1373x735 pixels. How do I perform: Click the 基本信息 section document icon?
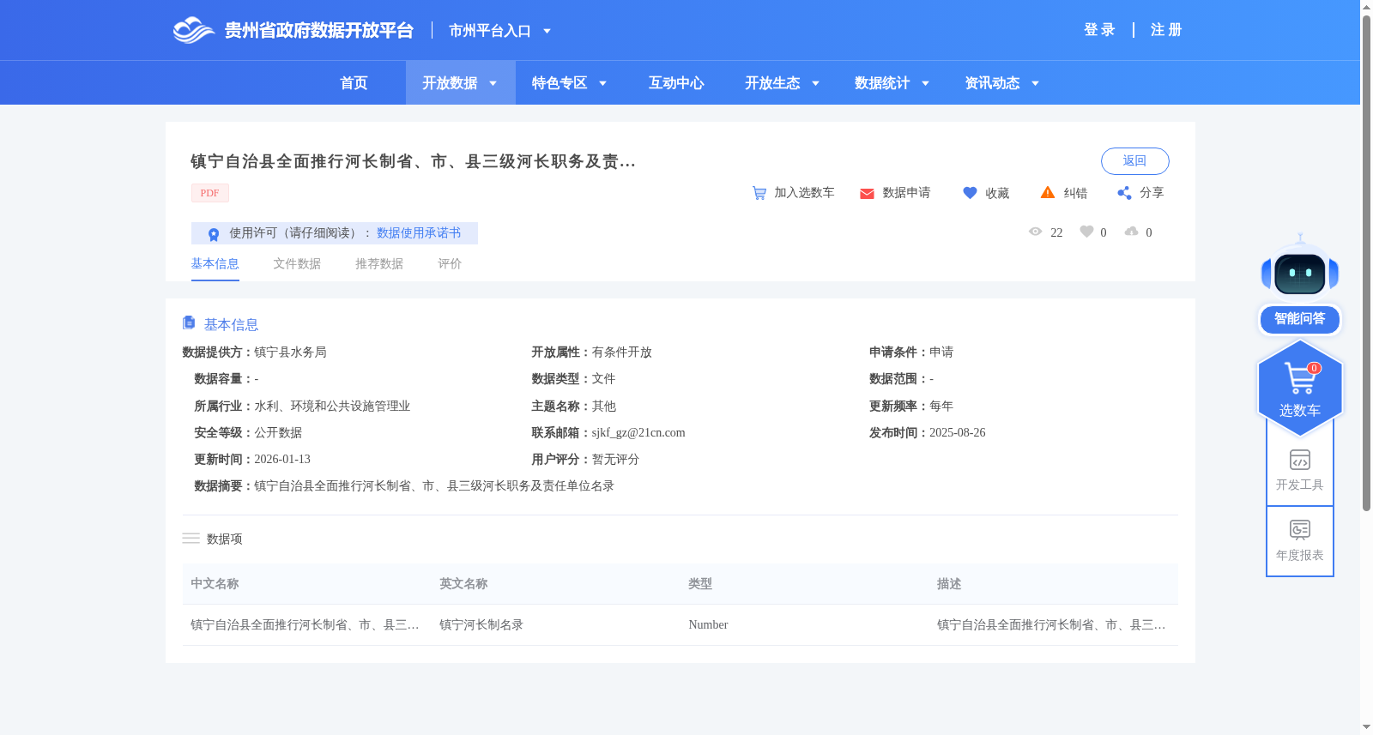click(189, 322)
